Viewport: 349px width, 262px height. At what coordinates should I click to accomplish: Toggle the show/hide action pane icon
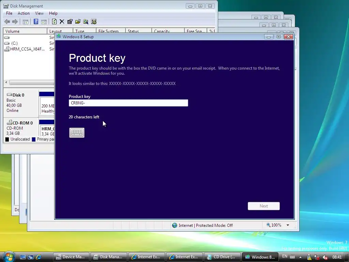(x=44, y=21)
